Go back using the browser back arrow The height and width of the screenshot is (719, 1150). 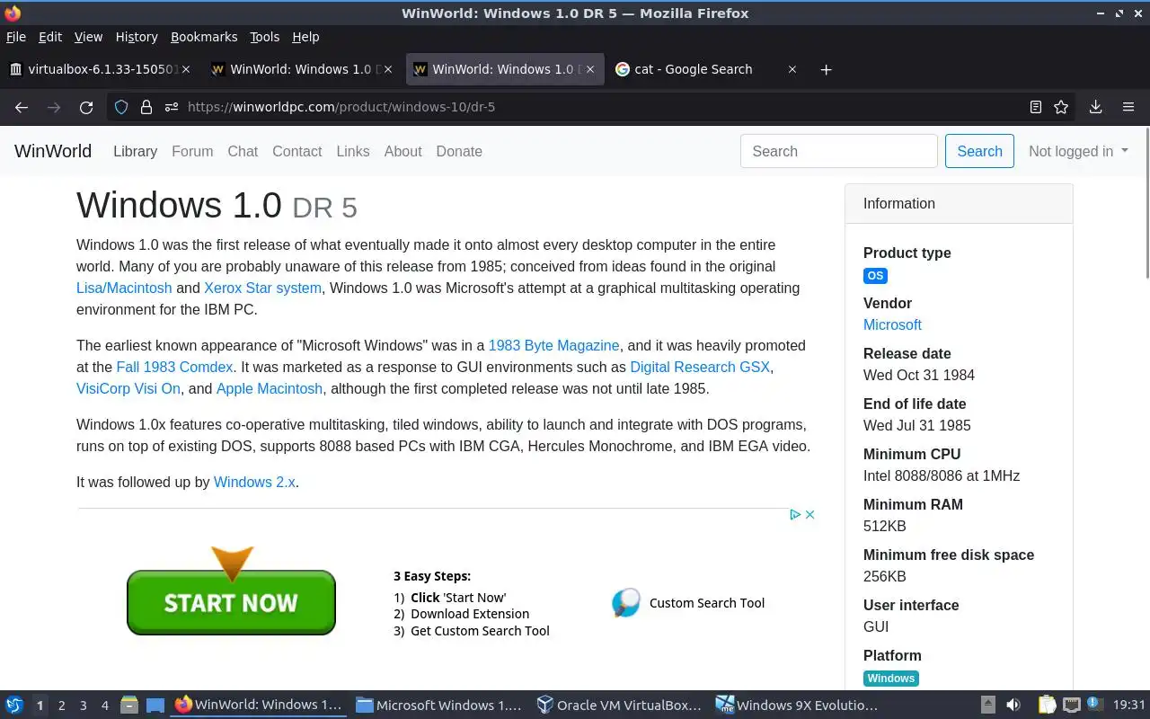[22, 107]
